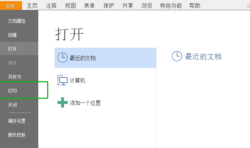Click the green plus icon for 添加一个位置
Image resolution: width=250 pixels, height=148 pixels.
63,102
